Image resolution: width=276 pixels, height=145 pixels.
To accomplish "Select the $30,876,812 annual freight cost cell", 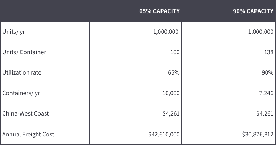I will tap(258, 134).
